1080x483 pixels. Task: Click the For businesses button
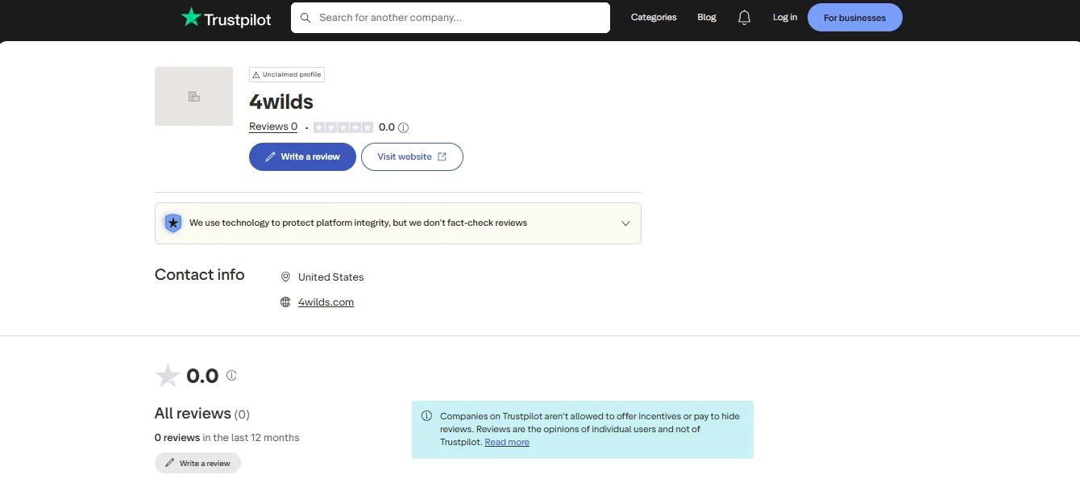(854, 18)
